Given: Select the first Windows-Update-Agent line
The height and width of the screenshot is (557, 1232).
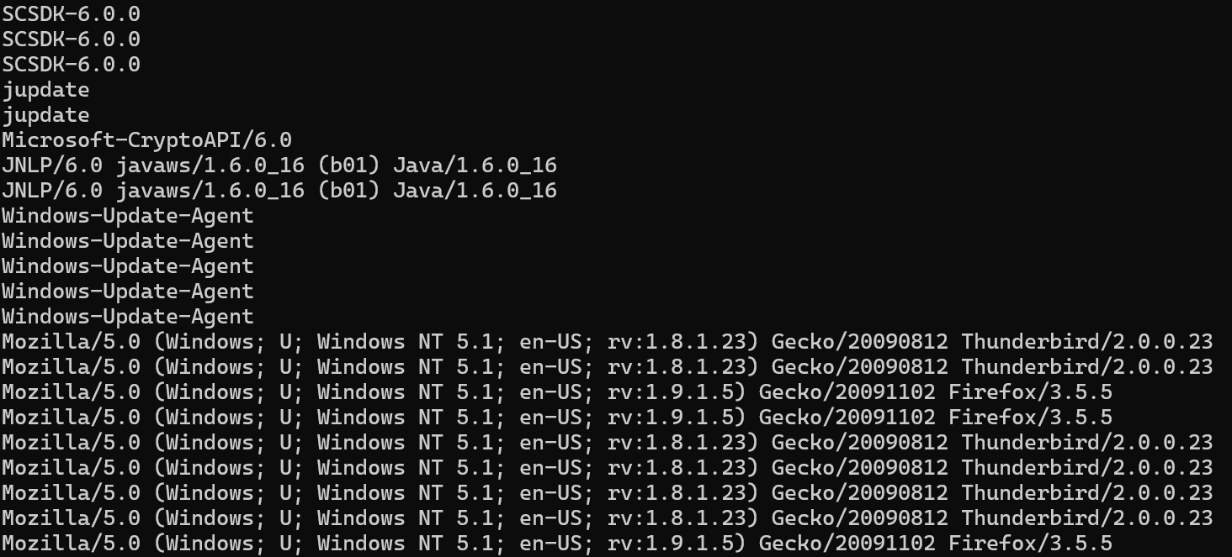Looking at the screenshot, I should [x=128, y=216].
